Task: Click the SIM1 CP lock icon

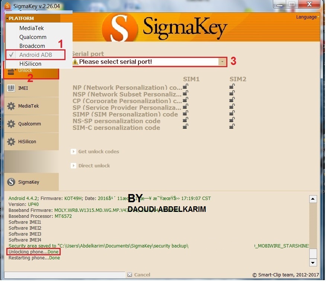Action: (x=185, y=99)
